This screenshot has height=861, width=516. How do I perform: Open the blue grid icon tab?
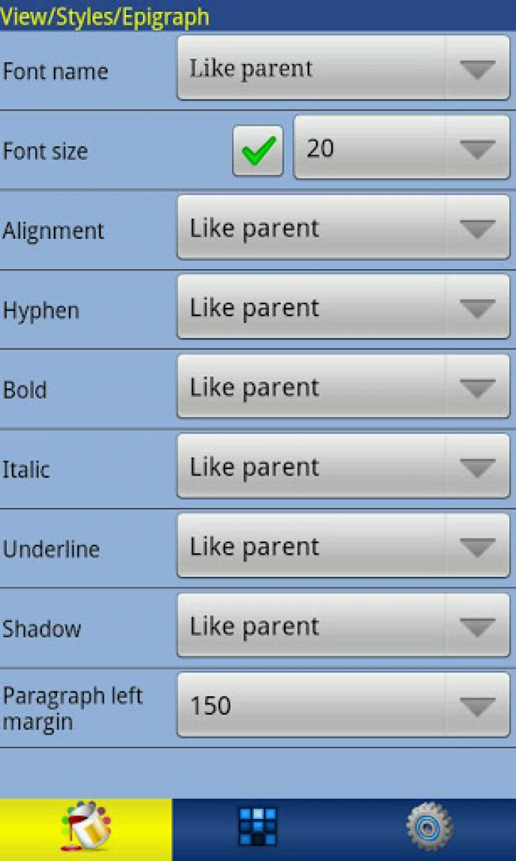pos(257,828)
